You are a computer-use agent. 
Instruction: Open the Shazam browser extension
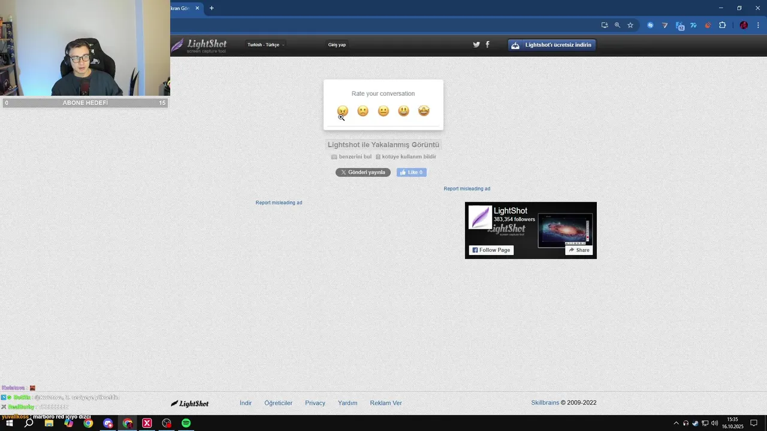[x=650, y=25]
